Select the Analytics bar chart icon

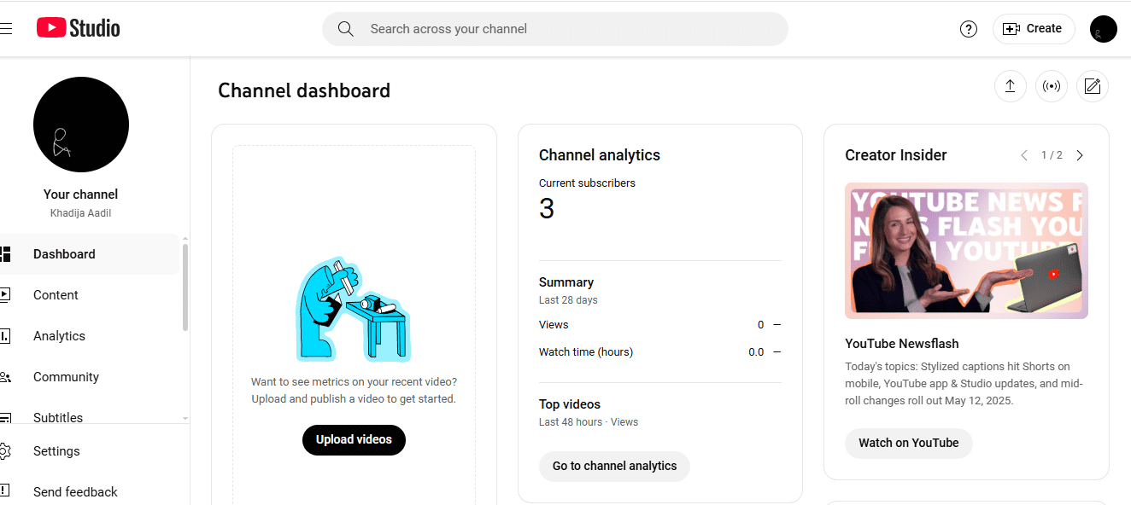click(7, 335)
